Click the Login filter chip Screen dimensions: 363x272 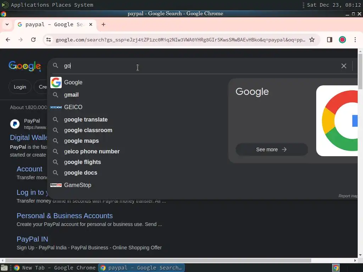pos(20,87)
